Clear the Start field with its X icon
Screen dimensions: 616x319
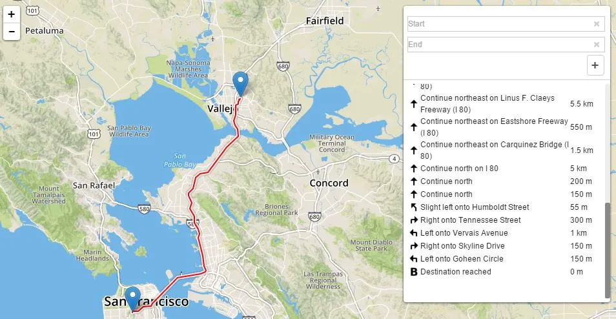click(597, 24)
